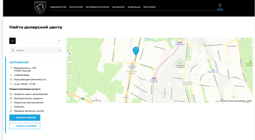The height and width of the screenshot is (140, 255).
Task: Click Найти дилерский центр heading
Action: coord(36,27)
